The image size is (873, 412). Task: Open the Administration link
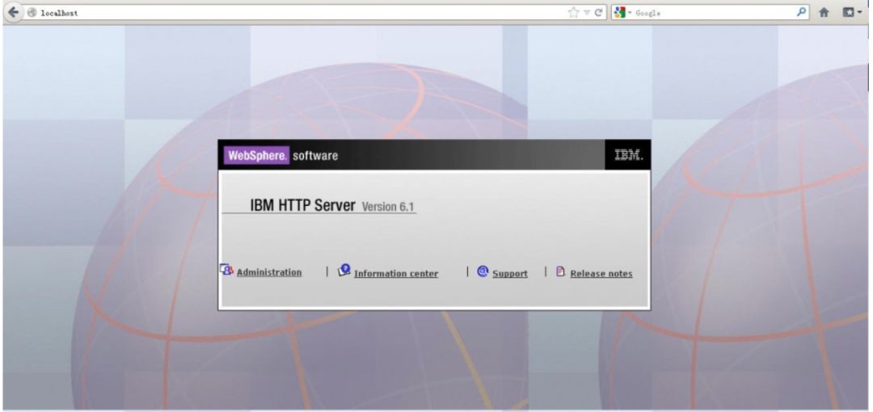tap(269, 272)
